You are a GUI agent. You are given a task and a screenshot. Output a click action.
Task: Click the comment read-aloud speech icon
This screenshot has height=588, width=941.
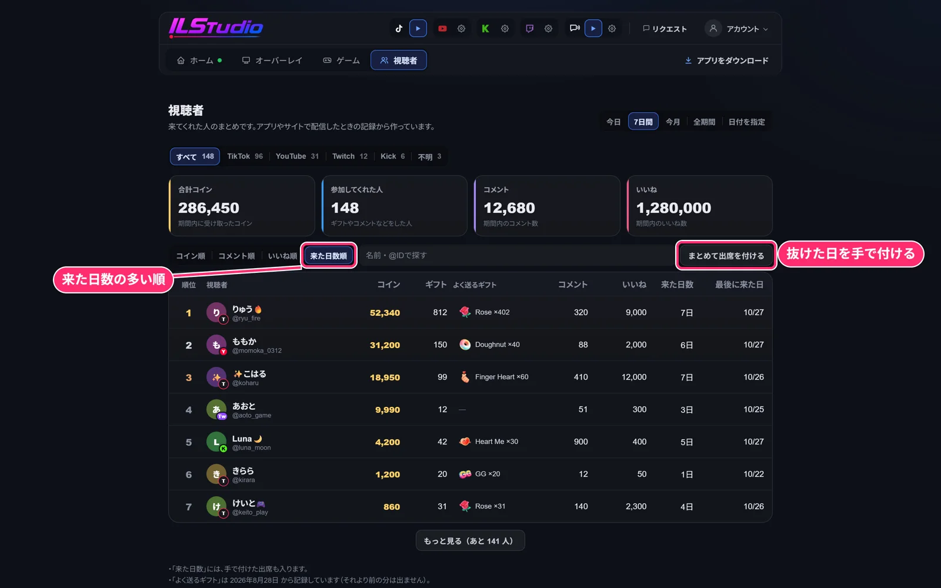575,28
